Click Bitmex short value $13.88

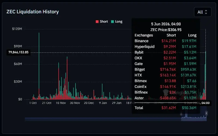170,81
